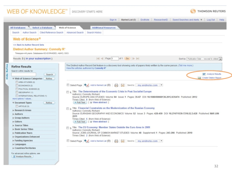Check the GEOGRAPHY category
This screenshot has height=174, width=232.
pos(17,92)
